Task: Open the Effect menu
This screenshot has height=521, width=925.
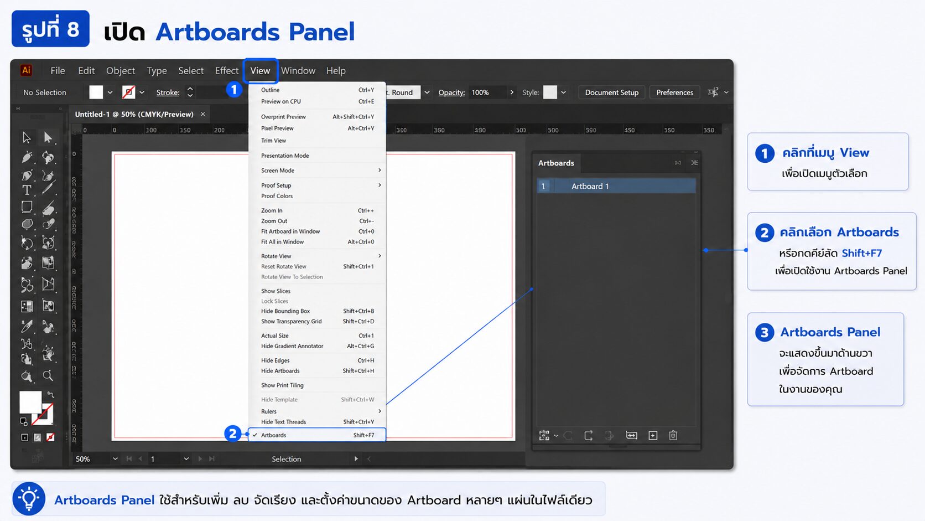Action: (227, 70)
